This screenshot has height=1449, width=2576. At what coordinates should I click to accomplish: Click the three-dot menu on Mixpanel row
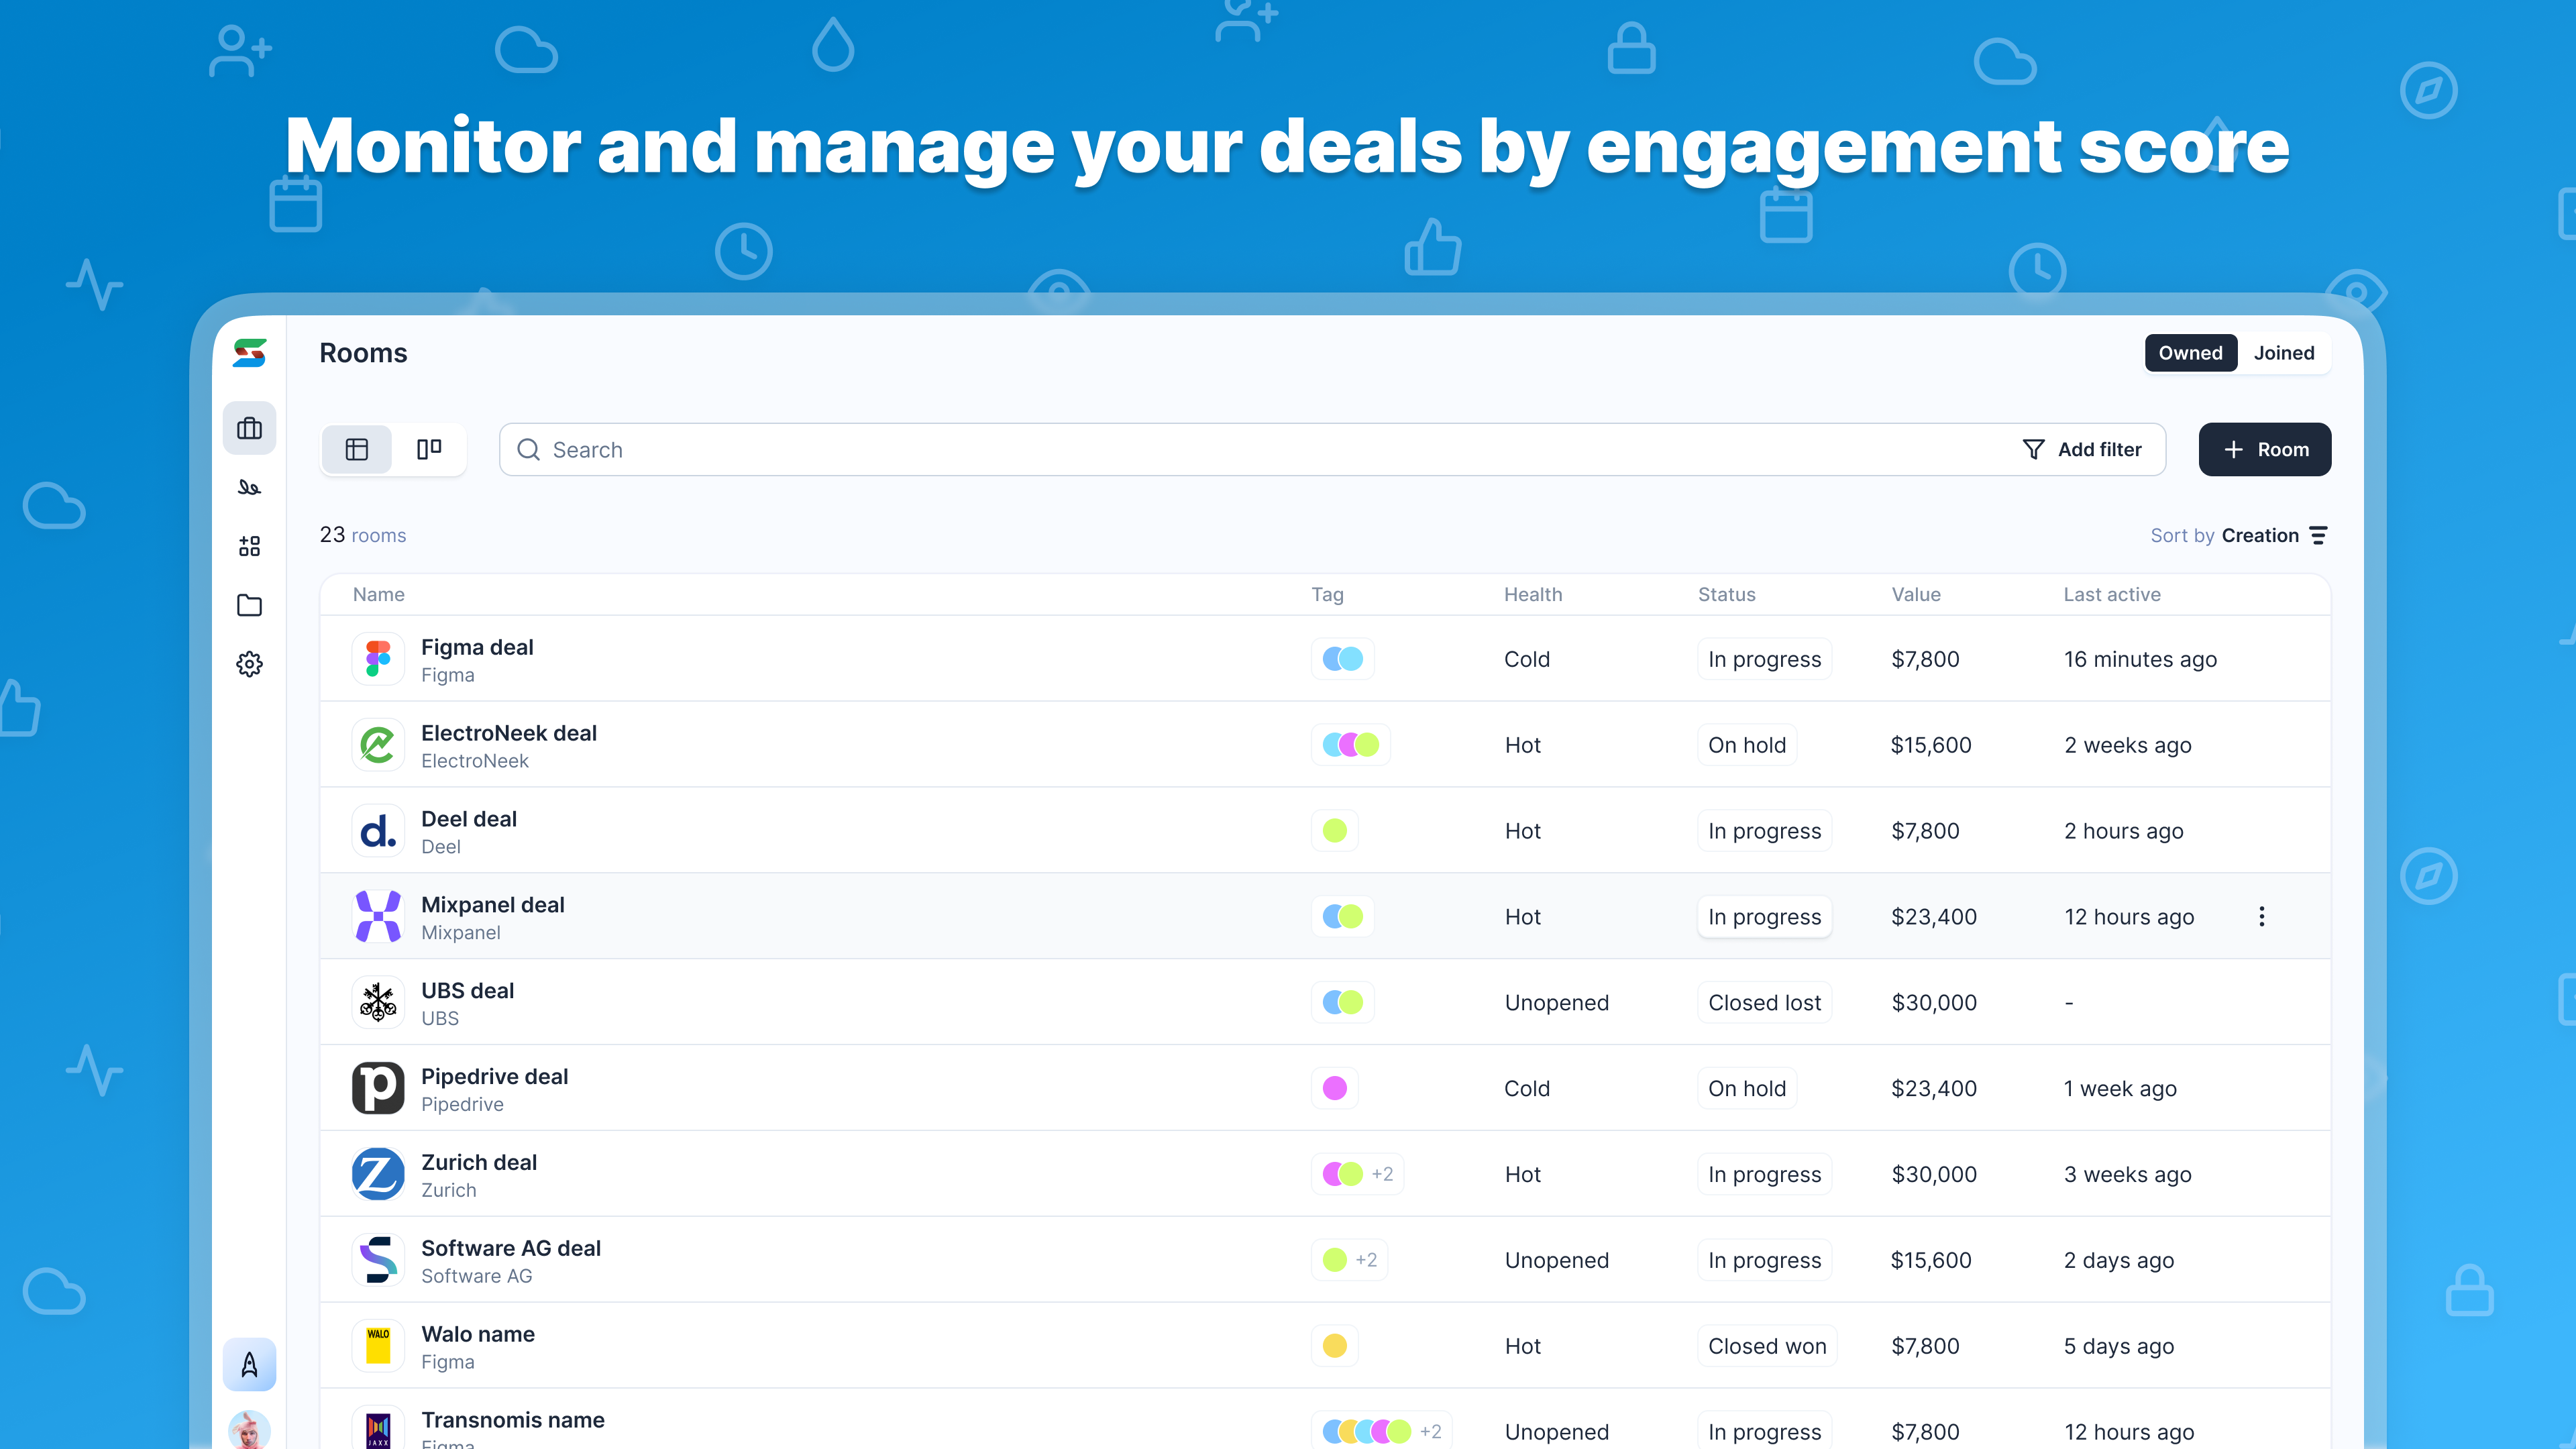tap(2261, 916)
